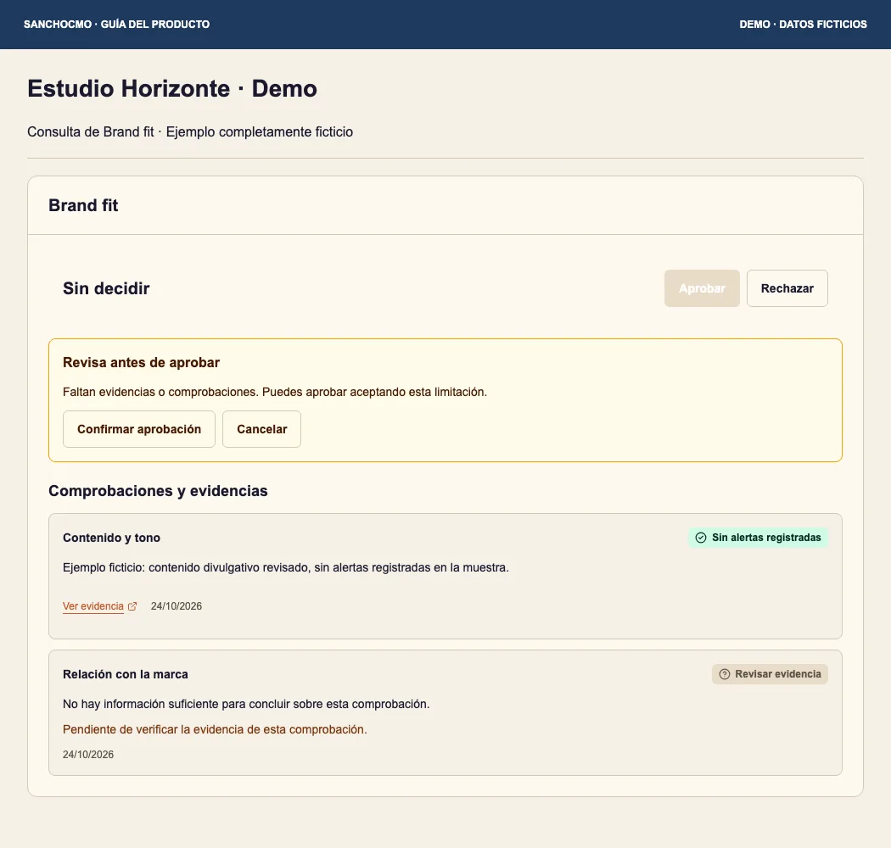891x848 pixels.
Task: Click the question-mark icon in Revisar evidencia badge
Action: coord(725,674)
